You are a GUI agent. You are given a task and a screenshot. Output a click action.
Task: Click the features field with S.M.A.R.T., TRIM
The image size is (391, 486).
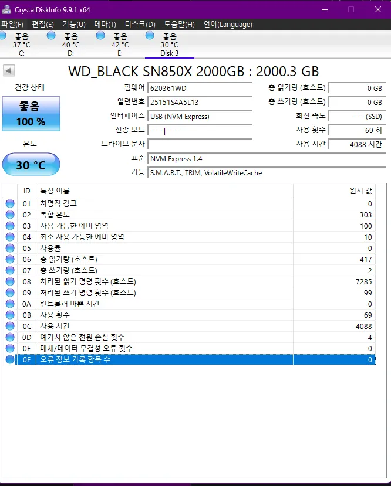tap(267, 172)
